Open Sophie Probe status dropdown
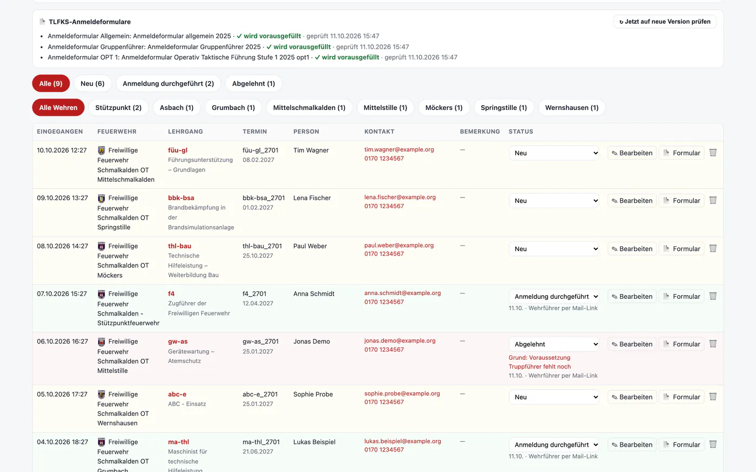Screen dimensions: 756x472 (554, 397)
